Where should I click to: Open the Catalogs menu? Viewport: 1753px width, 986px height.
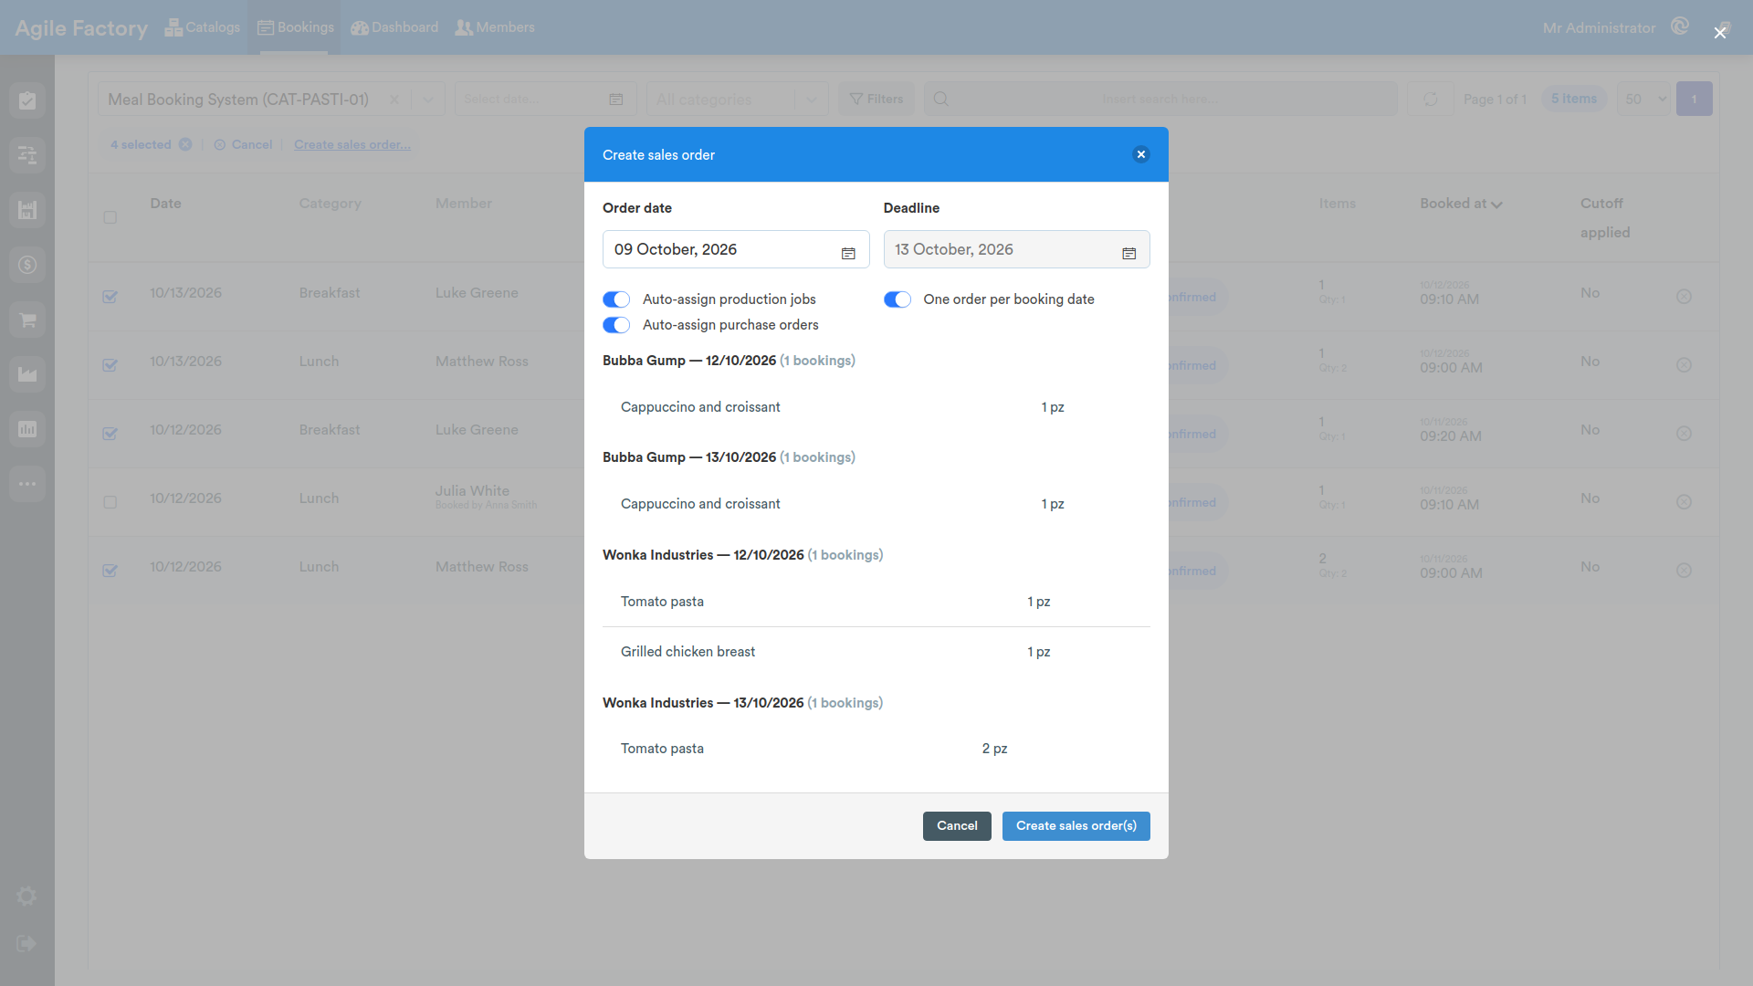click(x=202, y=27)
